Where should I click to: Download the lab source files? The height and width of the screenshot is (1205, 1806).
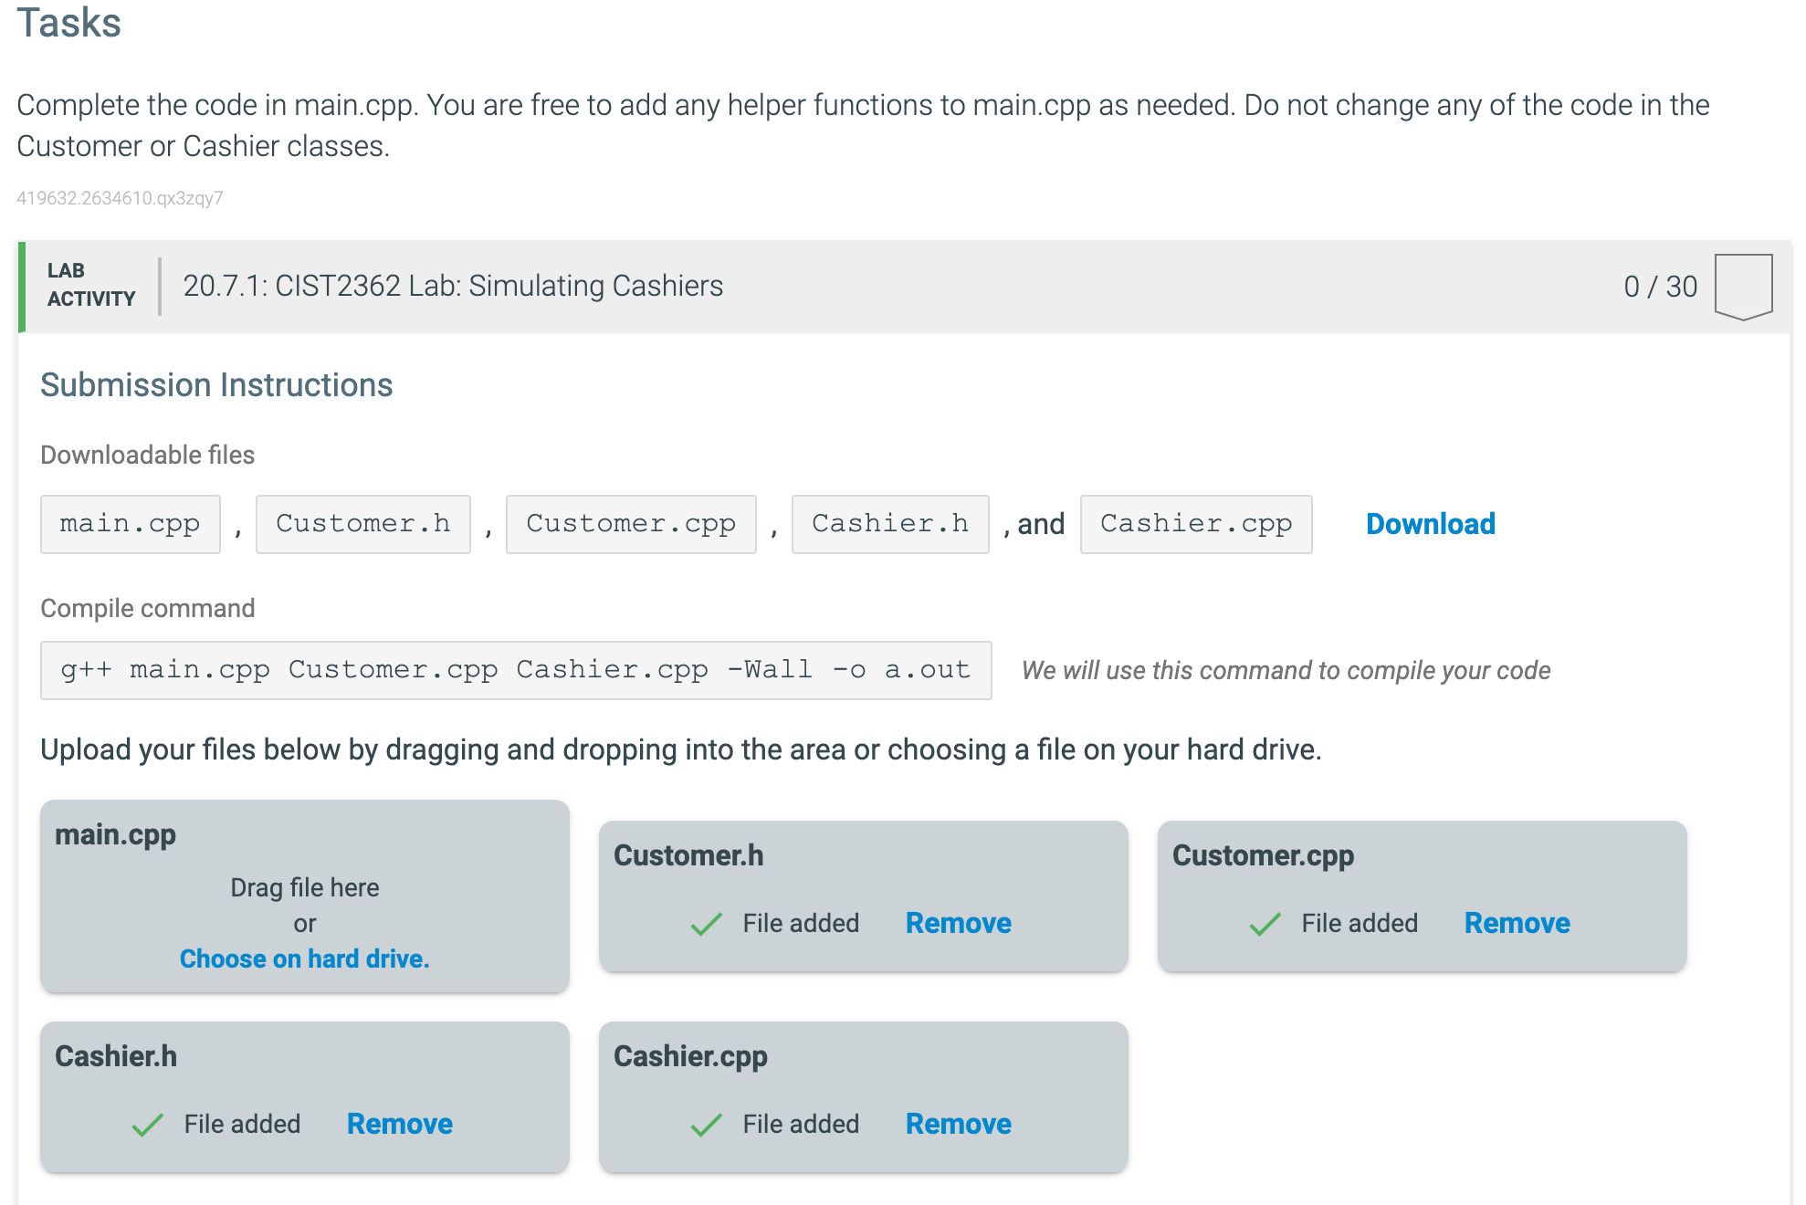pos(1430,524)
